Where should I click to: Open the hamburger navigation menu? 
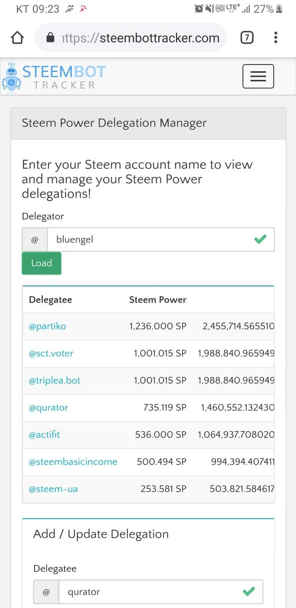258,76
